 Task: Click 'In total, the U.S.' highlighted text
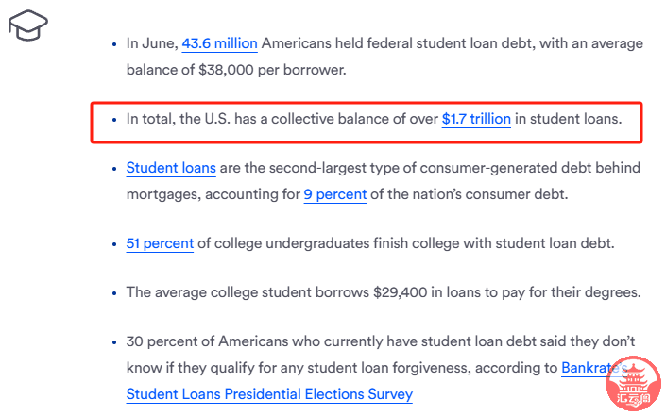point(179,119)
